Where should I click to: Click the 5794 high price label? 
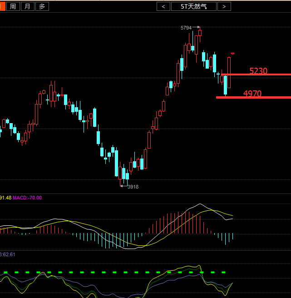[186, 28]
